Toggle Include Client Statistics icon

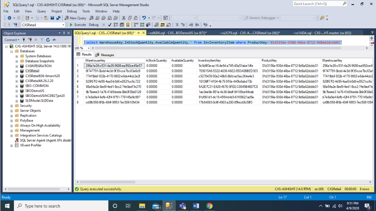coord(148,25)
